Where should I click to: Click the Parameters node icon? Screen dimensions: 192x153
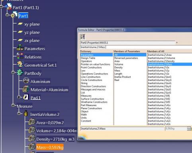(20, 48)
